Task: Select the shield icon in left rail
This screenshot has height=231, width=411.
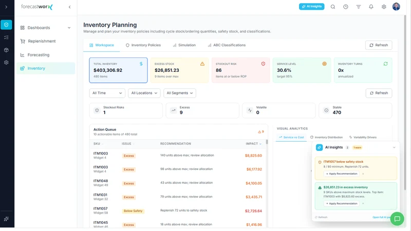Action: (6, 25)
